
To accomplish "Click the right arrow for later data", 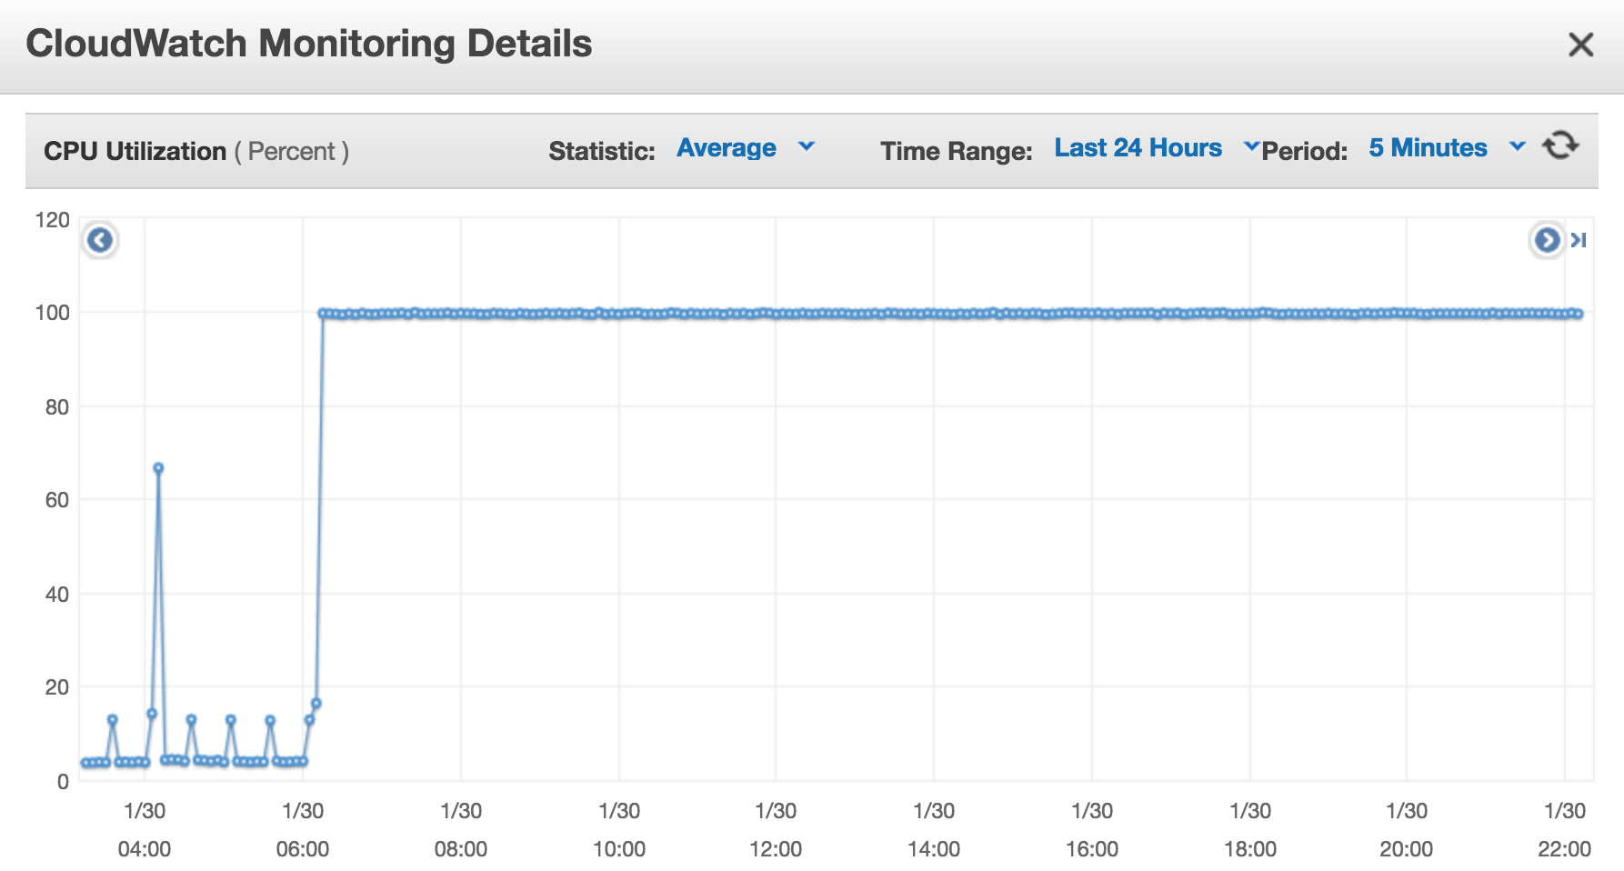I will click(1546, 240).
